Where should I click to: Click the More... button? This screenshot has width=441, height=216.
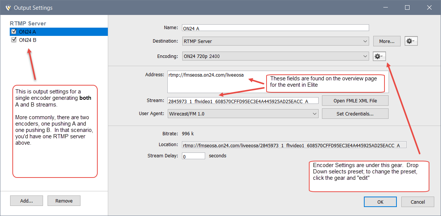386,41
